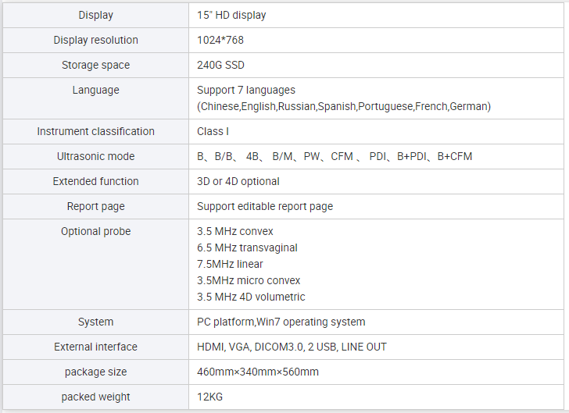Click the '15" HD display' value
Image resolution: width=569 pixels, height=413 pixels.
[x=231, y=16]
